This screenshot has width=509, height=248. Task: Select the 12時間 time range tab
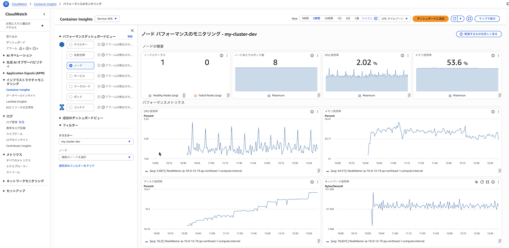pyautogui.click(x=328, y=19)
